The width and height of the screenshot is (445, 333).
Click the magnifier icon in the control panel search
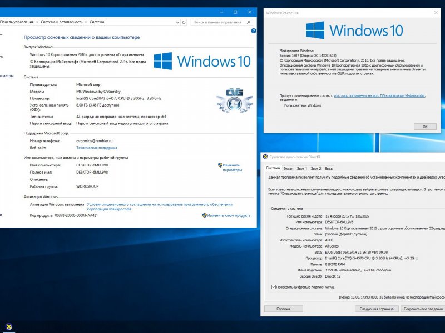click(249, 22)
